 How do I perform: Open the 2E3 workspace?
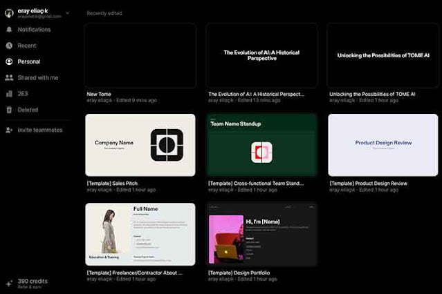click(23, 94)
